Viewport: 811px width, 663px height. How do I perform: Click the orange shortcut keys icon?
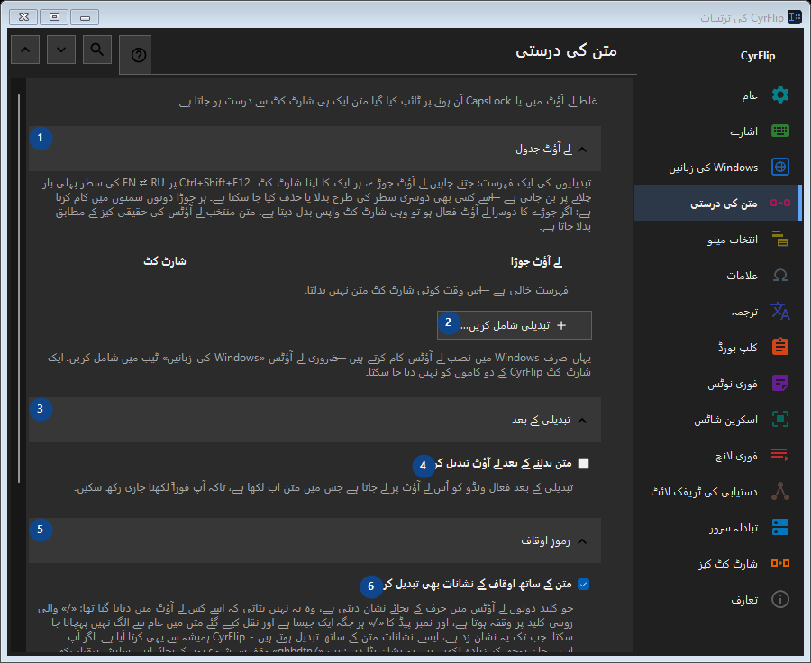pyautogui.click(x=780, y=563)
